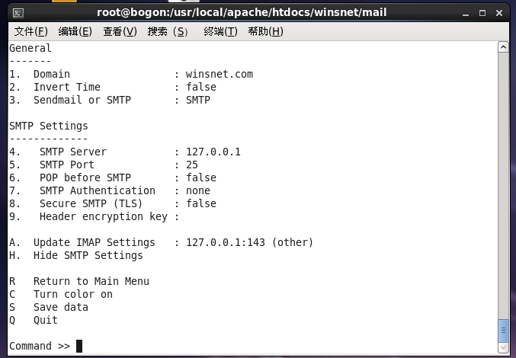Open the 文件(F) menu
This screenshot has width=516, height=358.
tap(31, 31)
